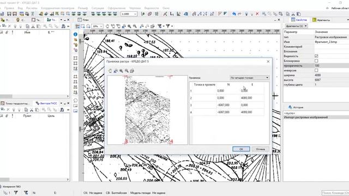
Task: Open the 1:1000 scale dropdown
Action: pos(135,14)
